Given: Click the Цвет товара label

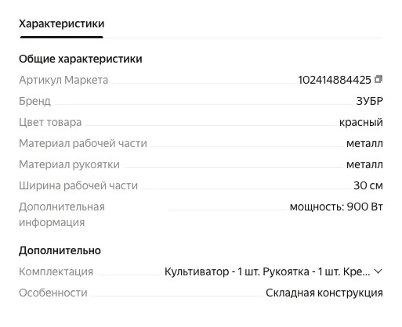Looking at the screenshot, I should pyautogui.click(x=50, y=122).
